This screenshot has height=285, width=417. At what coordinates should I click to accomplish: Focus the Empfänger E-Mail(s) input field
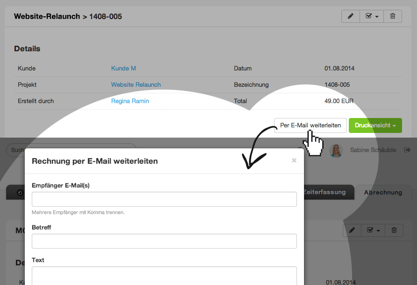pos(164,199)
